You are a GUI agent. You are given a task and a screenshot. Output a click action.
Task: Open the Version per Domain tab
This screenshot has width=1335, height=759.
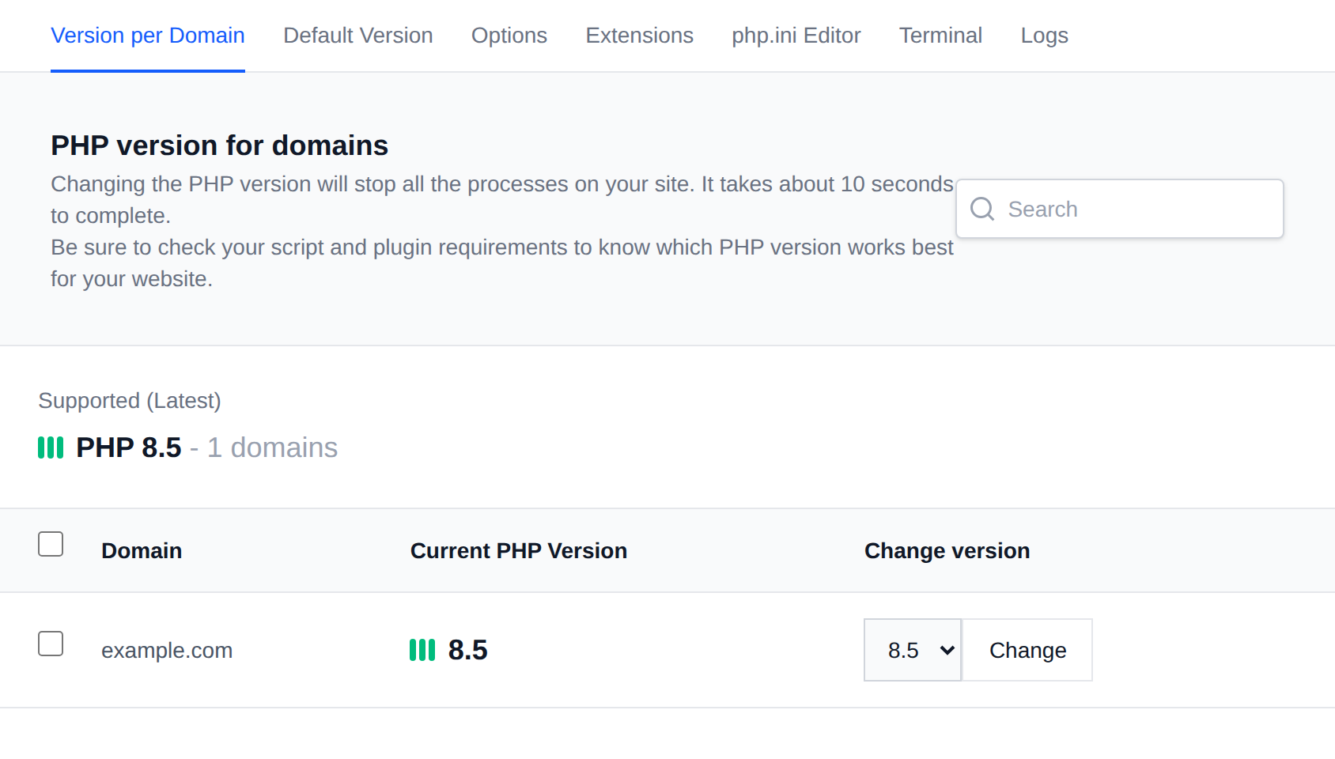(x=148, y=36)
